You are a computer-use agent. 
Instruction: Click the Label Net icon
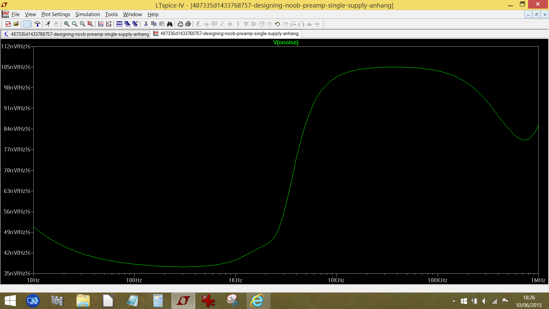pos(214,24)
